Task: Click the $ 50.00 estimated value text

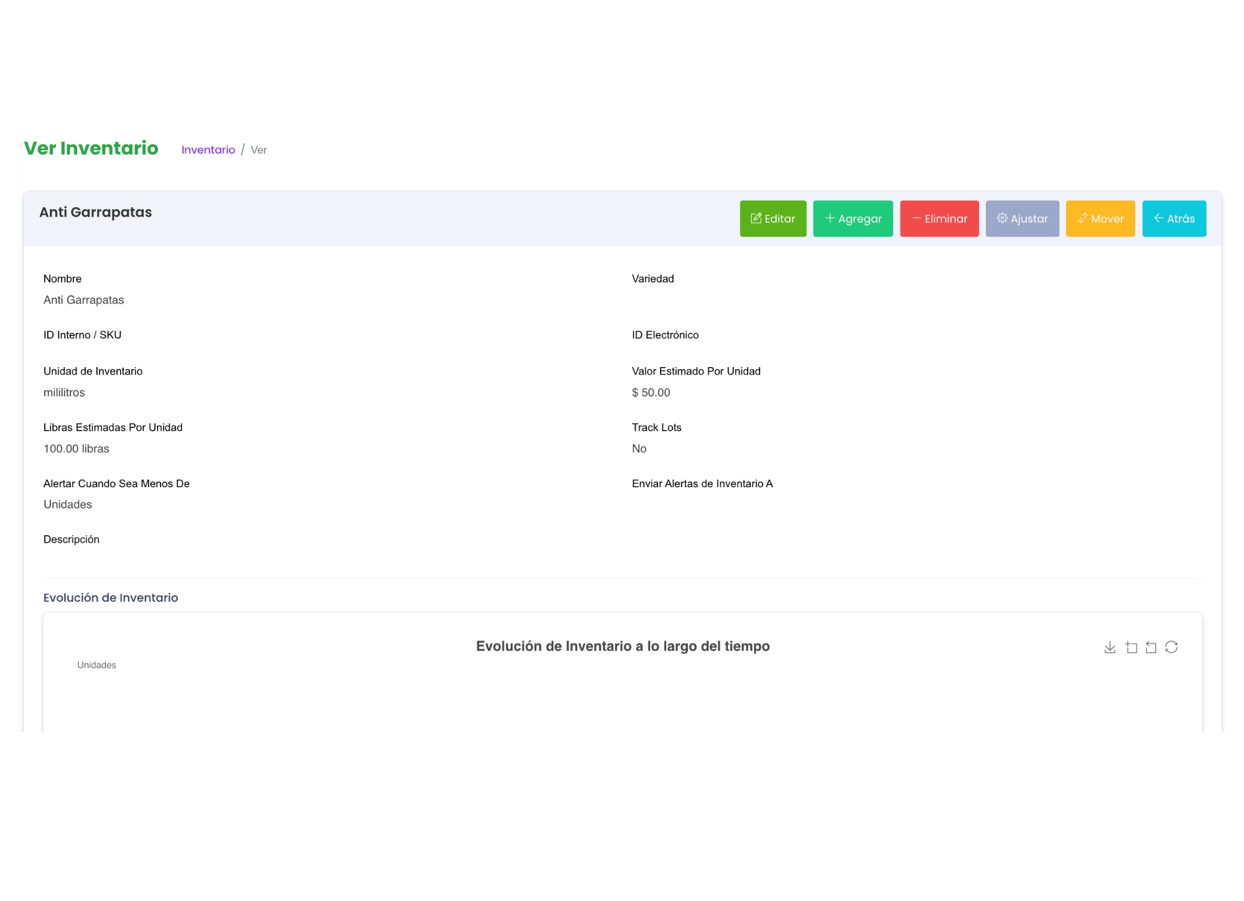Action: (651, 393)
